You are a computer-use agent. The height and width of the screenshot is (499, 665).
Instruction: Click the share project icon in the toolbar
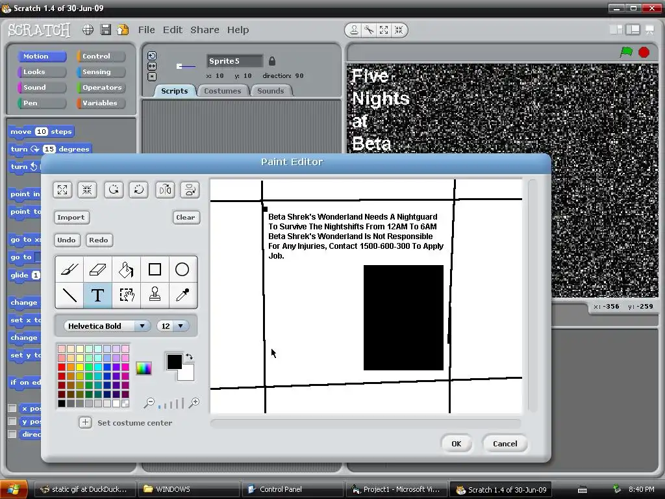coord(123,30)
